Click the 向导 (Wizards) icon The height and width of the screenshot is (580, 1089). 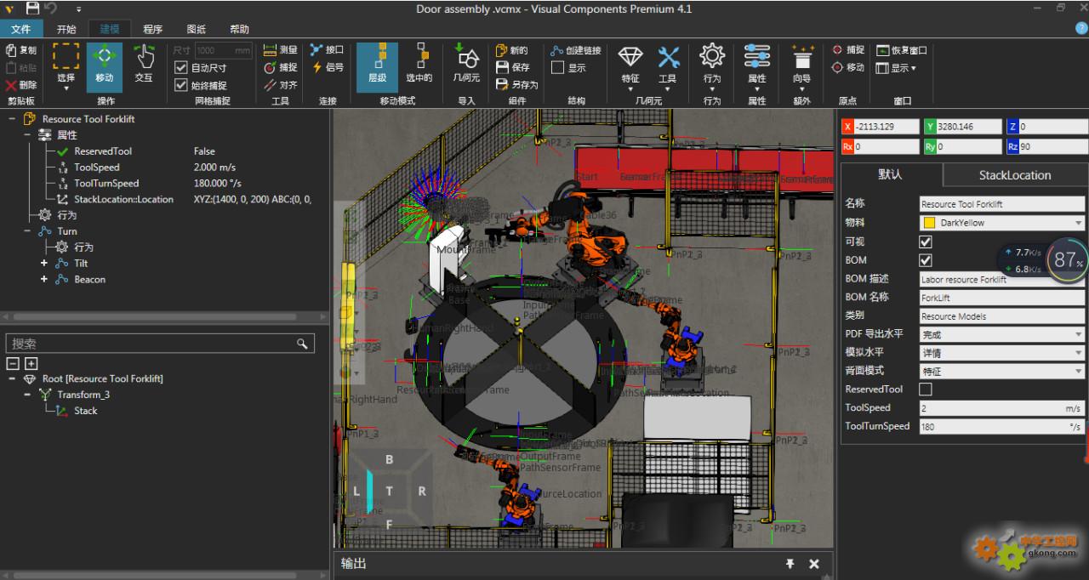coord(801,64)
